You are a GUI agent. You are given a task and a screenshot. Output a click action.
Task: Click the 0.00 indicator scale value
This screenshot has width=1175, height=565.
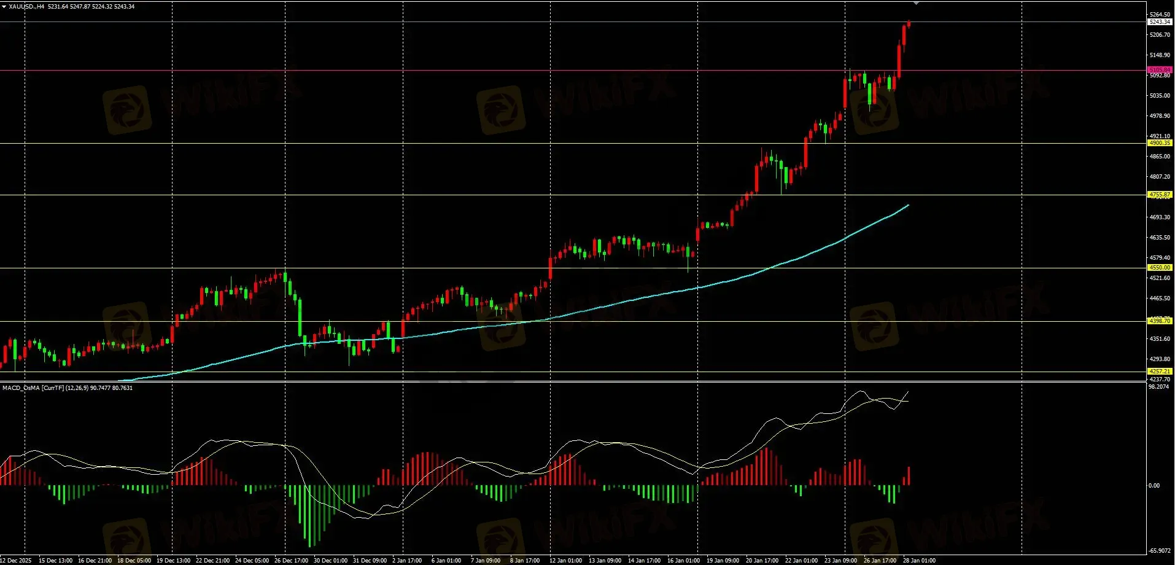1154,486
